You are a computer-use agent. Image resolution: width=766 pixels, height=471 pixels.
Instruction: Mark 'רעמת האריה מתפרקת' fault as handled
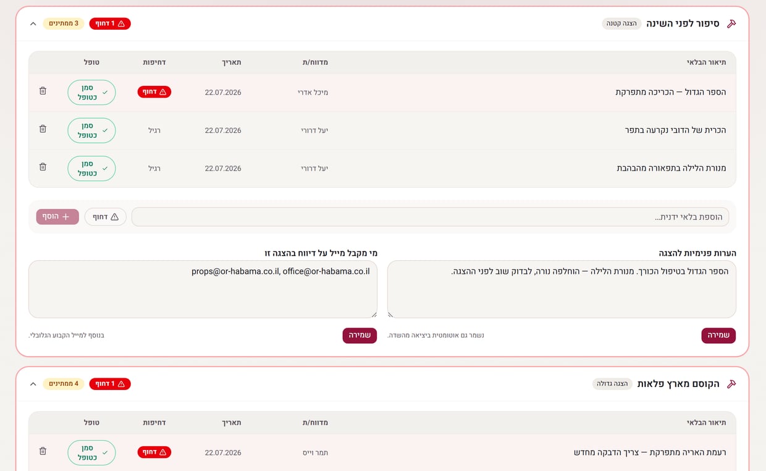91,452
